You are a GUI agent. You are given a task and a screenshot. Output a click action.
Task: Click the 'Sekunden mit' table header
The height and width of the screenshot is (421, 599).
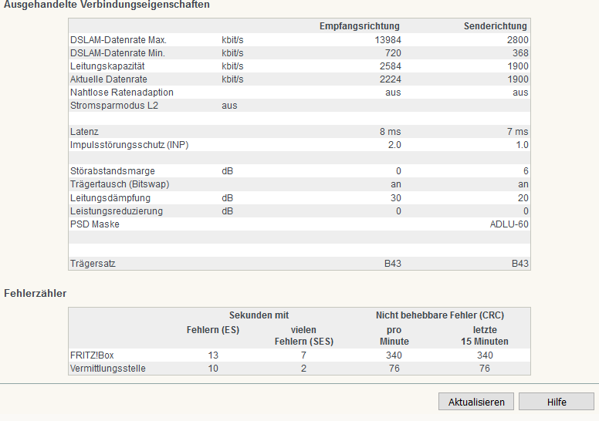259,315
